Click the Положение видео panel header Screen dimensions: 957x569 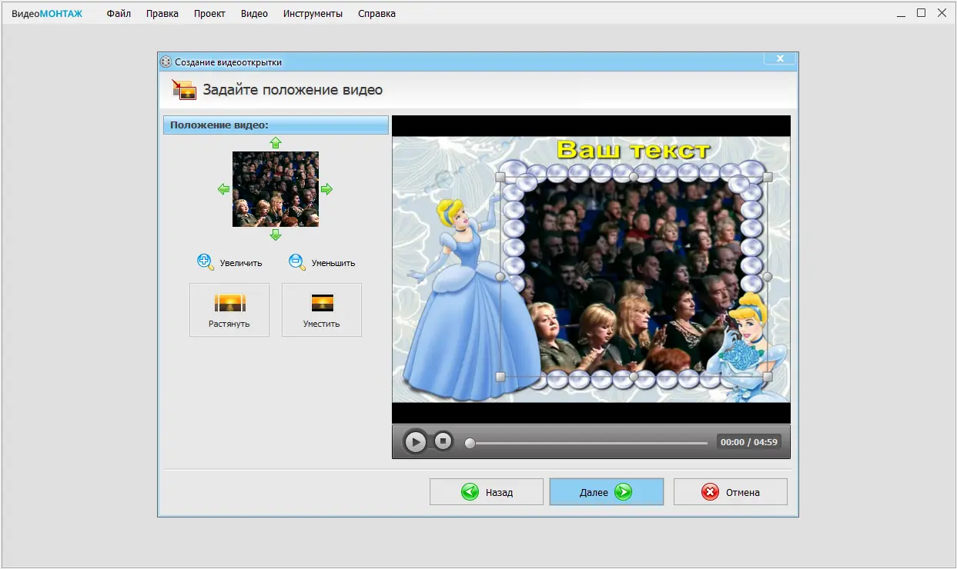[x=276, y=125]
